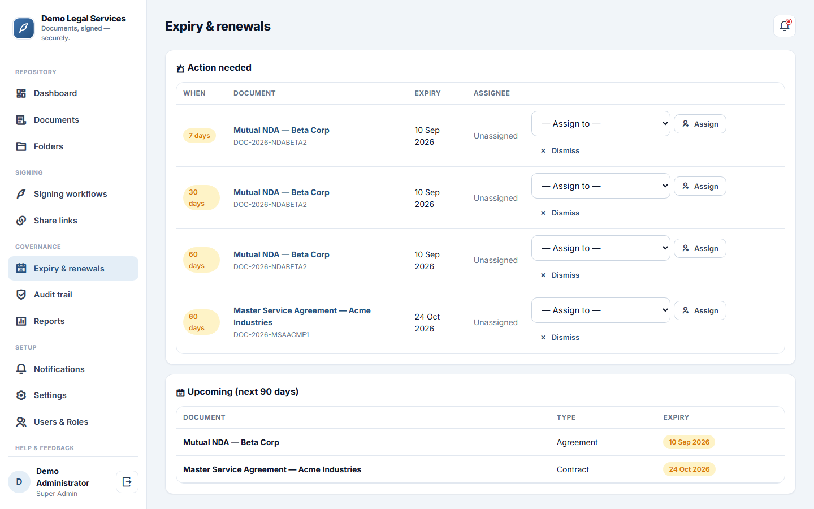The height and width of the screenshot is (509, 814).
Task: Click the 10 Sep 2026 expiry badge in Upcoming
Action: [689, 442]
